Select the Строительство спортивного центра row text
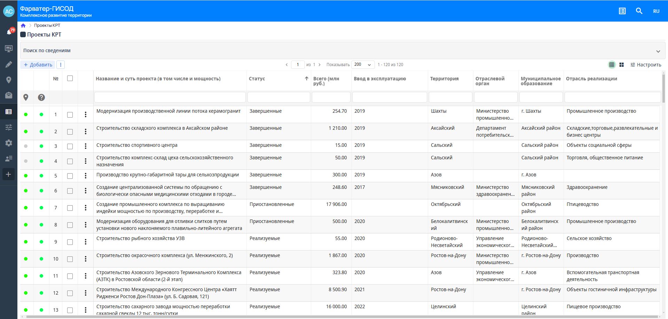 (137, 145)
